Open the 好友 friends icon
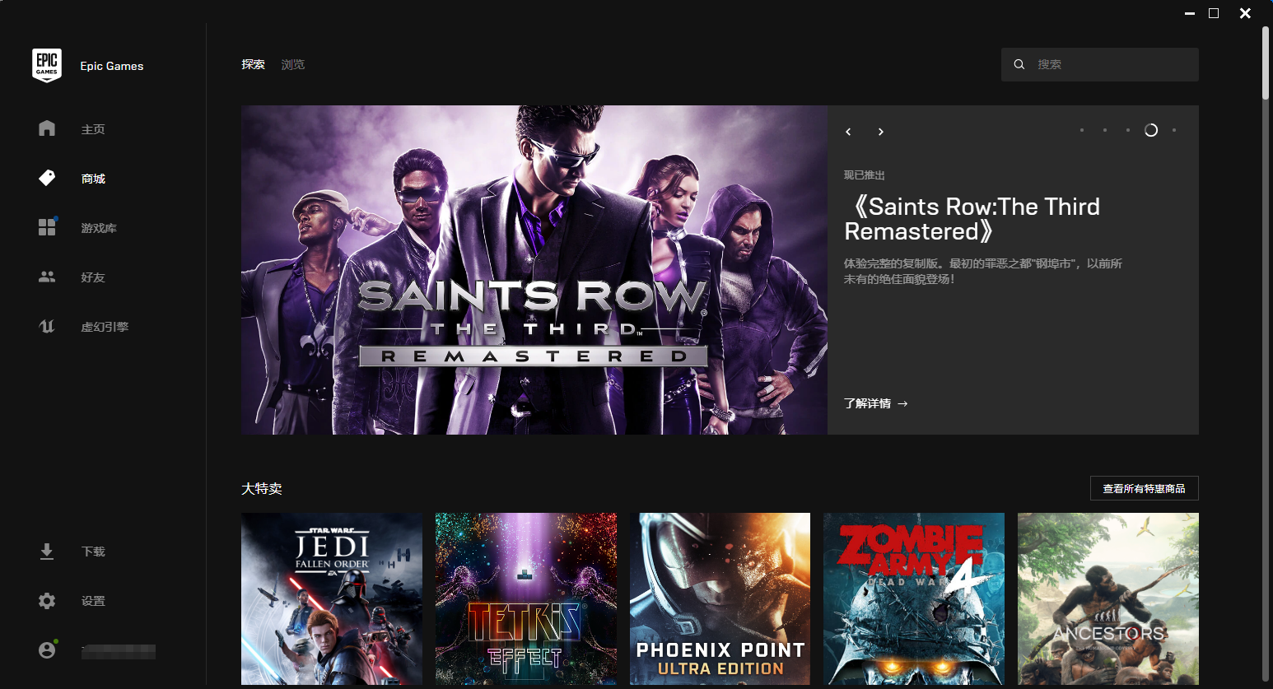 (x=47, y=277)
